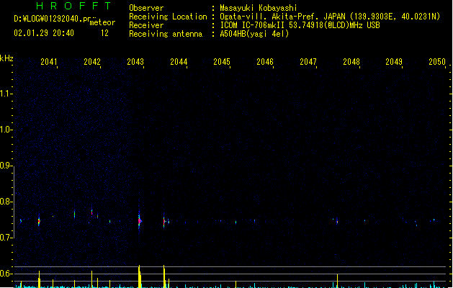Screen dimensions: 453x288
Task: Click the yellow intensity spike between 2047 and 2048
Action: 337,281
